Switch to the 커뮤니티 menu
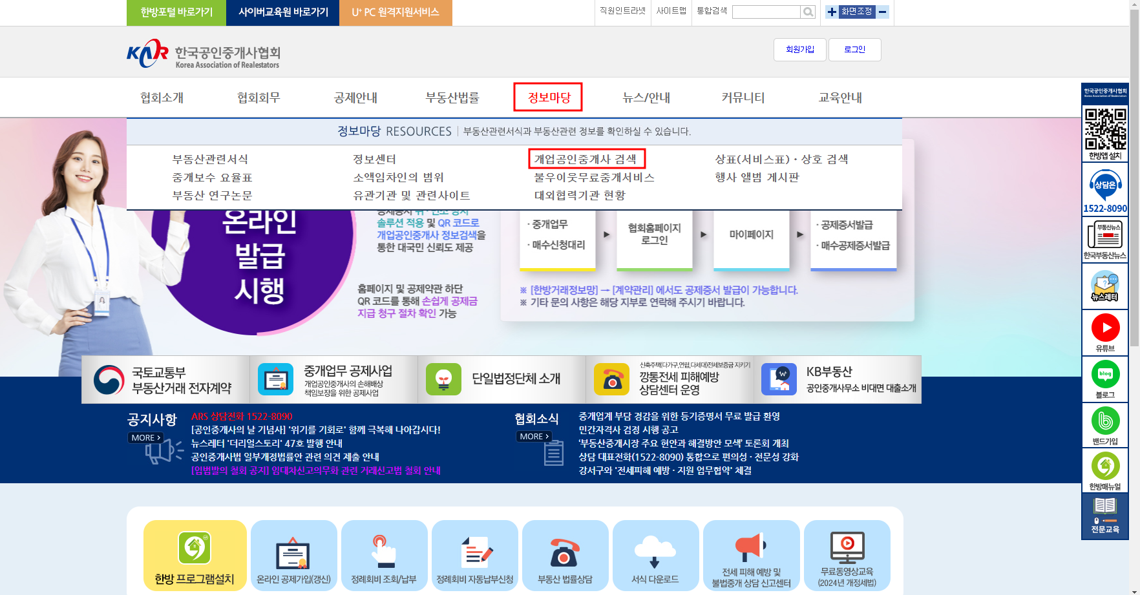Screen dimensions: 1140x595 coord(742,98)
